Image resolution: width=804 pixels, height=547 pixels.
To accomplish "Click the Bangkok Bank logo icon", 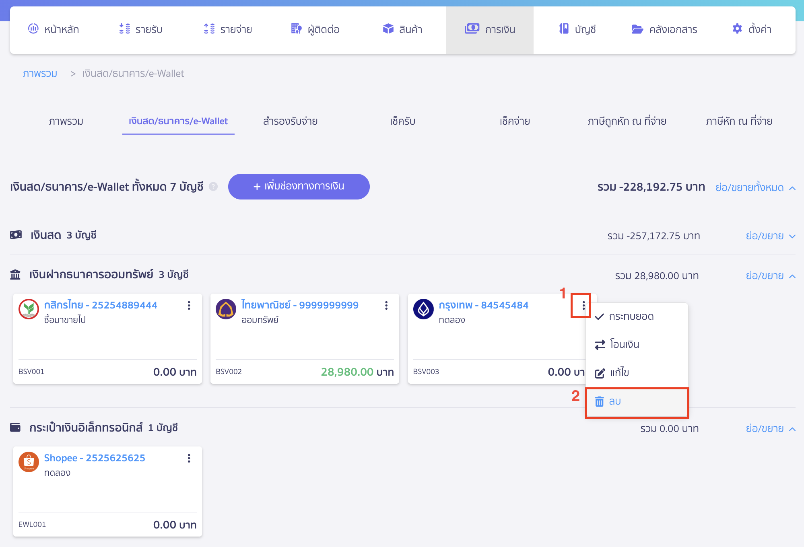I will point(423,309).
